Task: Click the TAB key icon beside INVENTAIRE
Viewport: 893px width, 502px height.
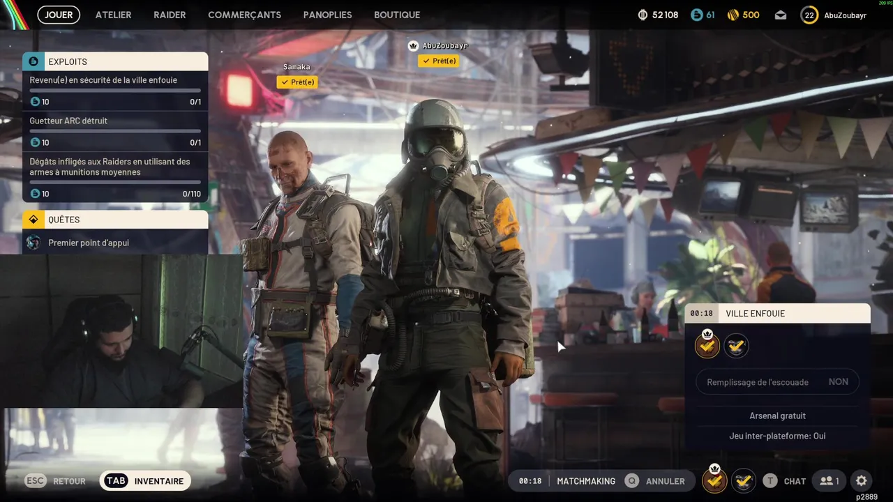Action: (116, 480)
